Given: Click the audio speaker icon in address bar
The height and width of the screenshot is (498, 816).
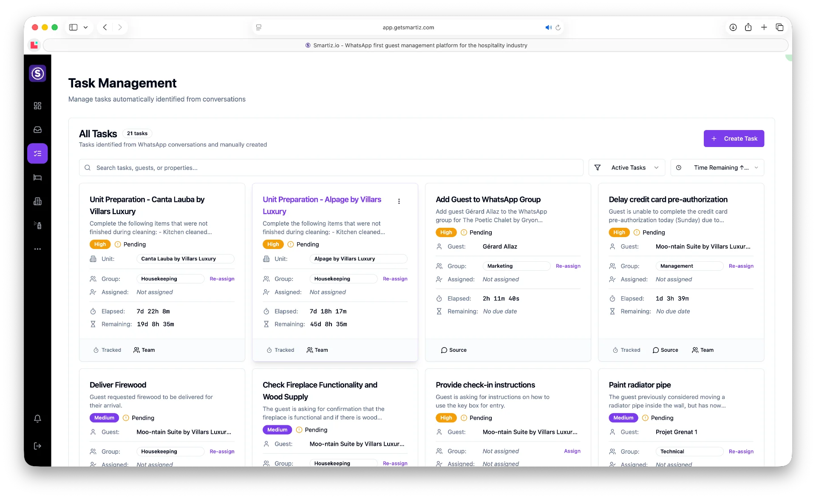Looking at the screenshot, I should [x=548, y=27].
